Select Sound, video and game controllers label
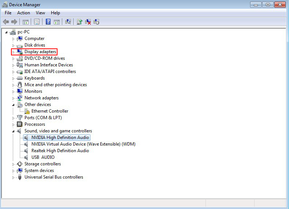Viewport: 289px width, 209px height. 58,131
